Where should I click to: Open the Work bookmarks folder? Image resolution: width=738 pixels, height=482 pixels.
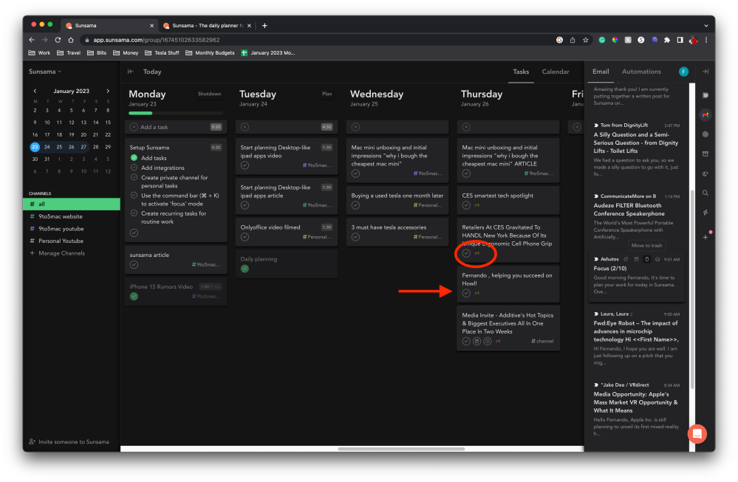pyautogui.click(x=40, y=52)
